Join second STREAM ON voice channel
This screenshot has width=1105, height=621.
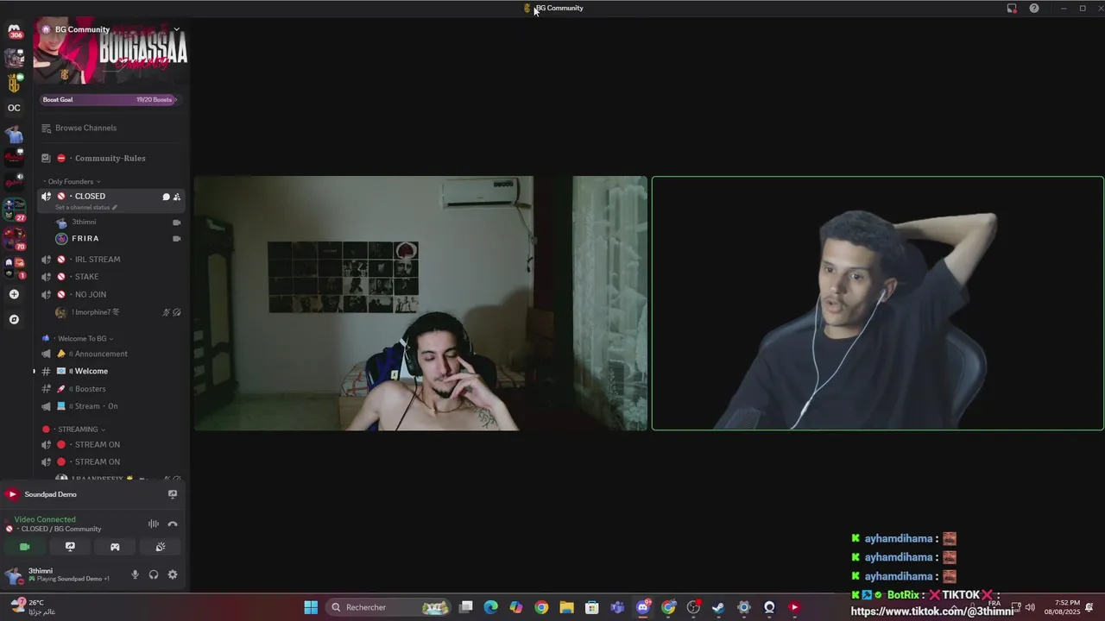[112, 461]
